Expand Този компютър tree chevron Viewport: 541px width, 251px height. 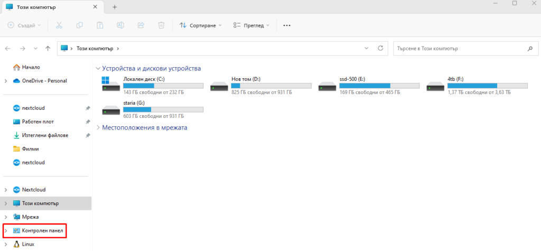6,203
